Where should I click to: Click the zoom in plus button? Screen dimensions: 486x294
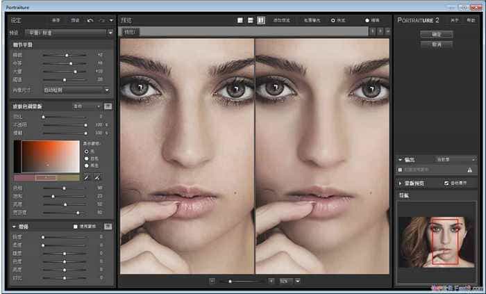tap(271, 281)
